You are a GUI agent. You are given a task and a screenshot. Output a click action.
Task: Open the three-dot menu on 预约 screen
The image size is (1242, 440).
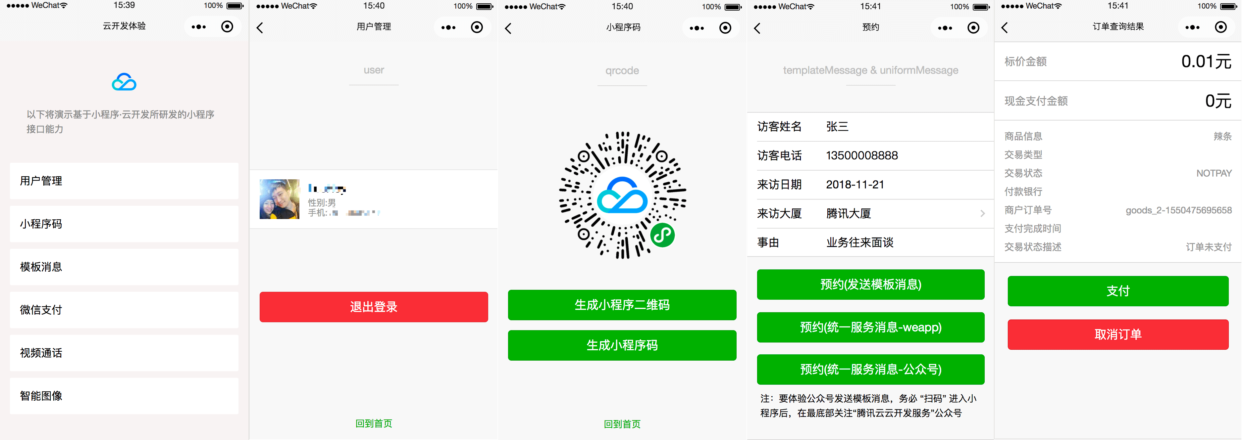[x=945, y=28]
